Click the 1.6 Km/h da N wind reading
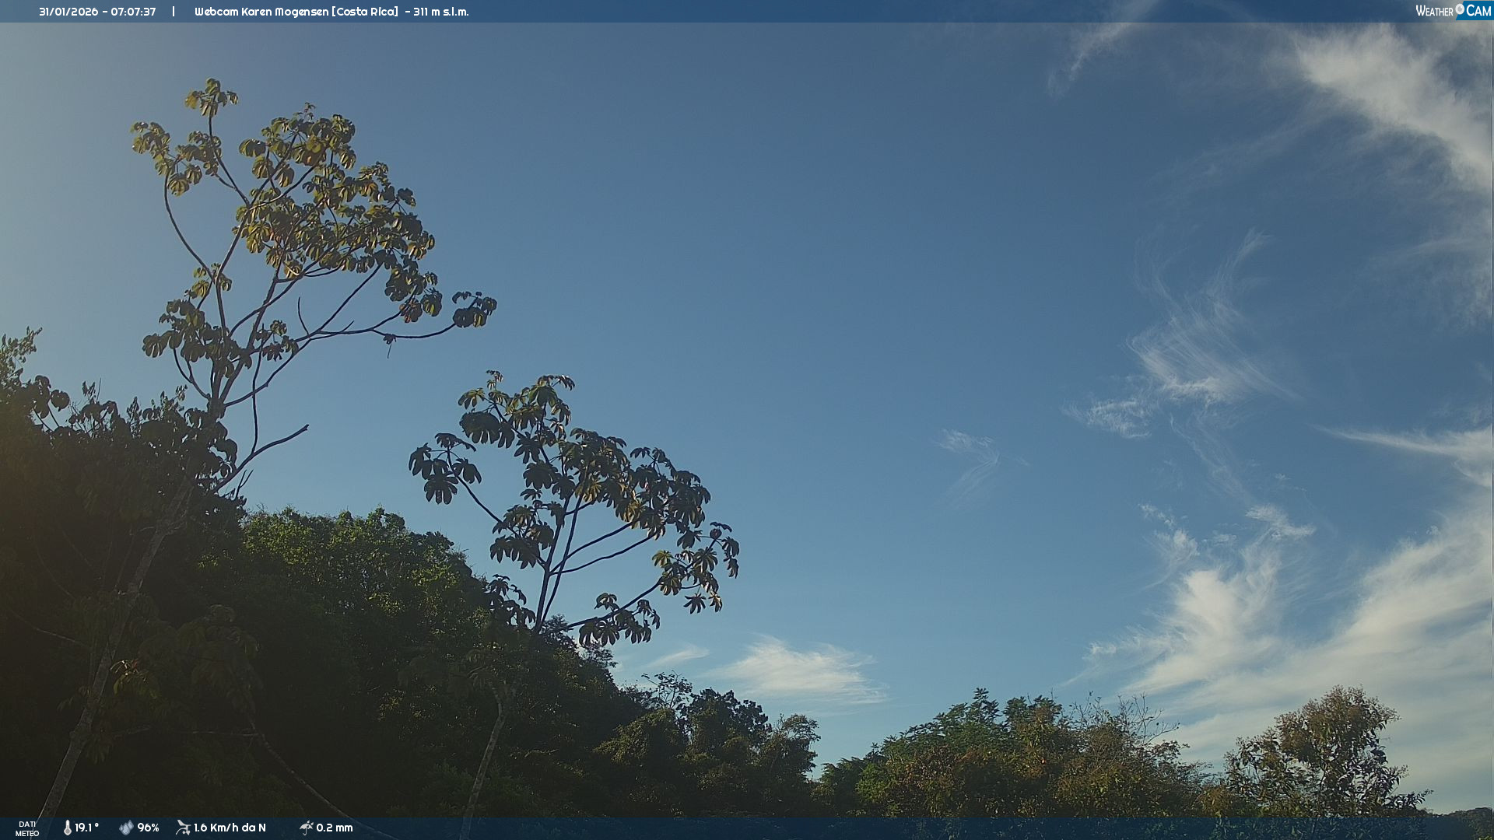Image resolution: width=1494 pixels, height=840 pixels. [x=230, y=828]
